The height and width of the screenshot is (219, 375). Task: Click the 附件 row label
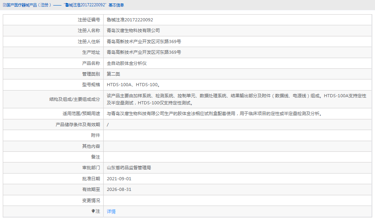point(95,135)
